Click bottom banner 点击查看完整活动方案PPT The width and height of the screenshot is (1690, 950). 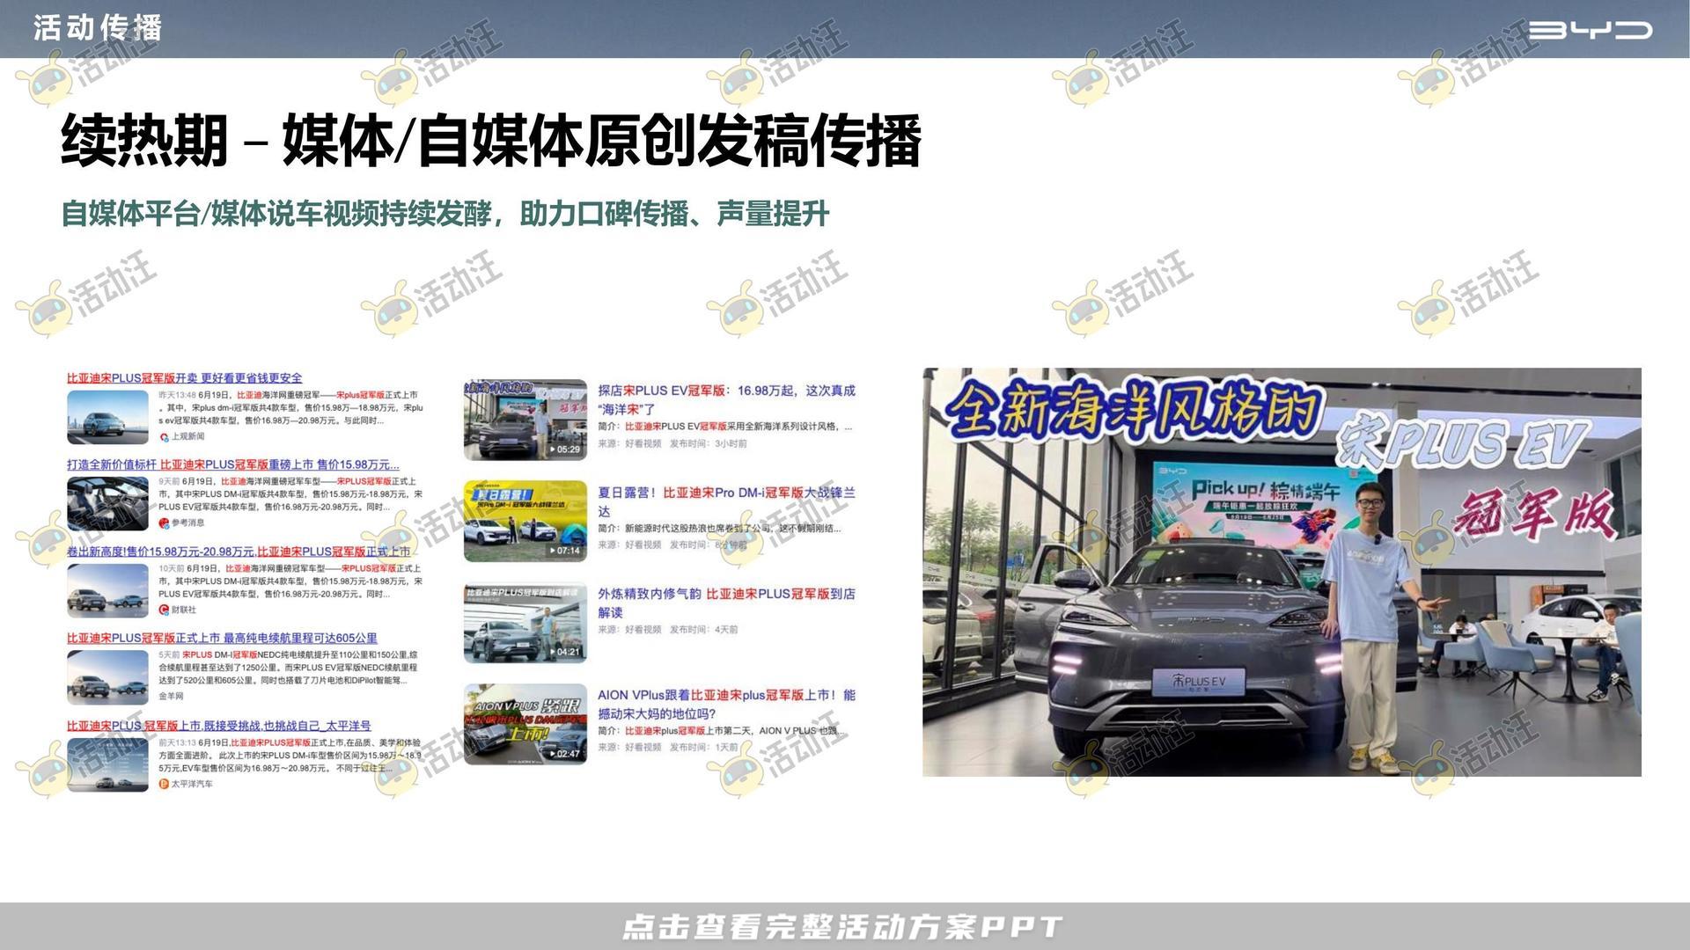(842, 927)
